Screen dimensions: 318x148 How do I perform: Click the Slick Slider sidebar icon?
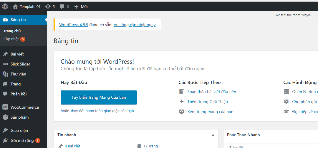5,64
